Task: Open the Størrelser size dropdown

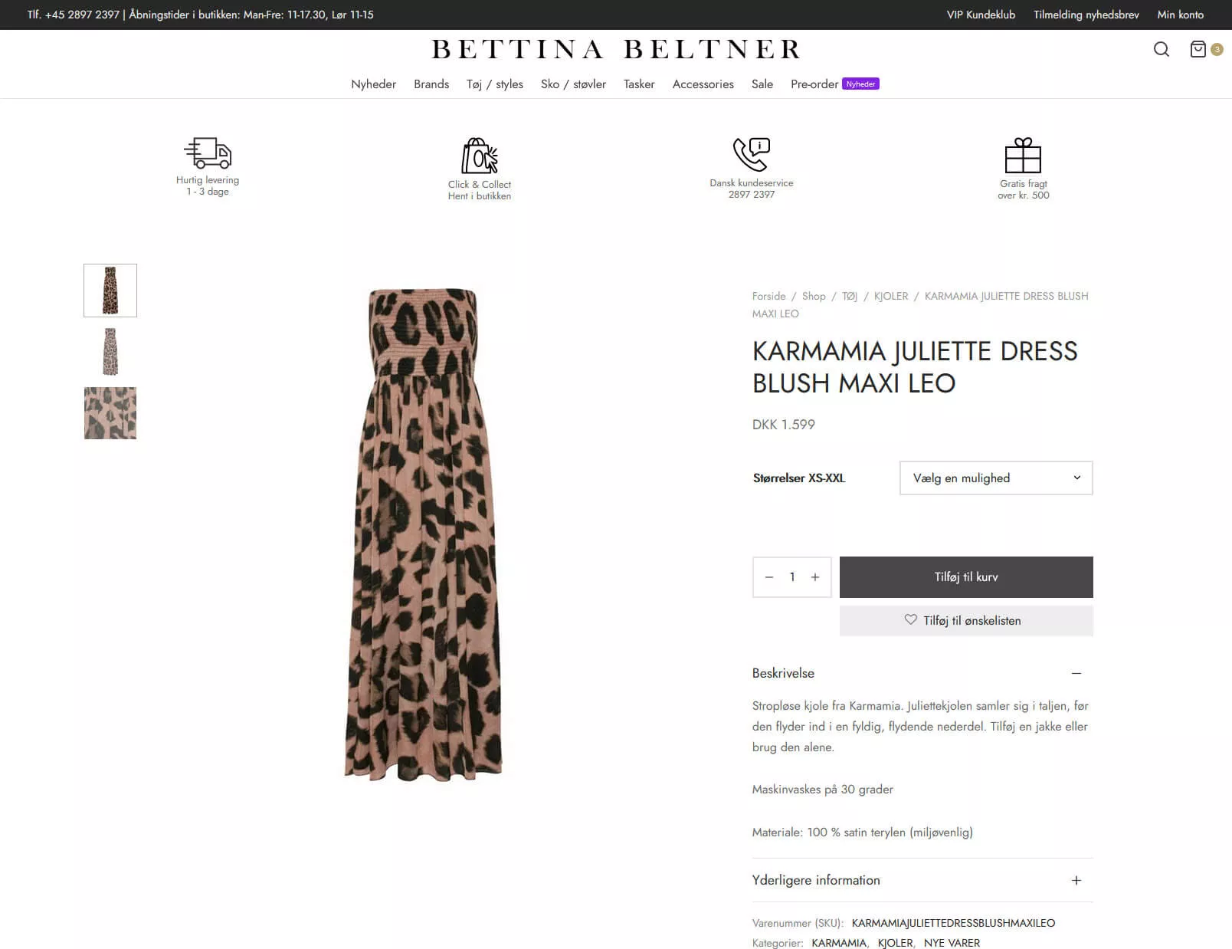Action: (996, 478)
